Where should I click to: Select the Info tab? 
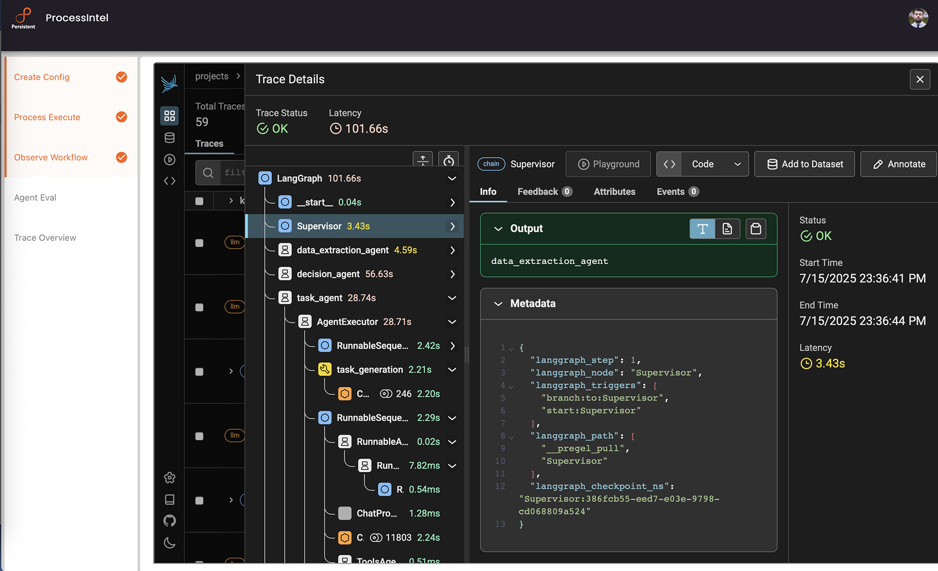tap(488, 192)
